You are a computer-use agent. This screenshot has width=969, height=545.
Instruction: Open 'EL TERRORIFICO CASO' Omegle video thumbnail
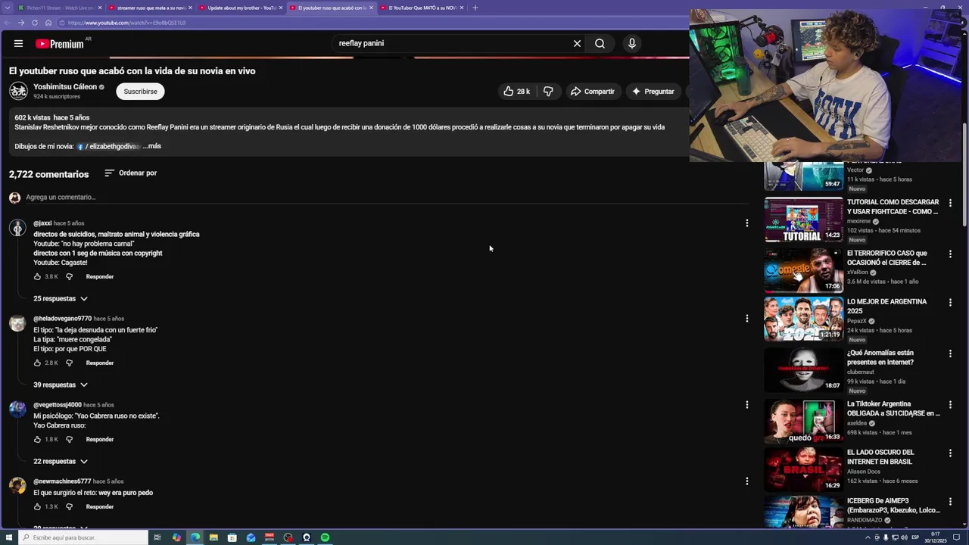pyautogui.click(x=803, y=270)
